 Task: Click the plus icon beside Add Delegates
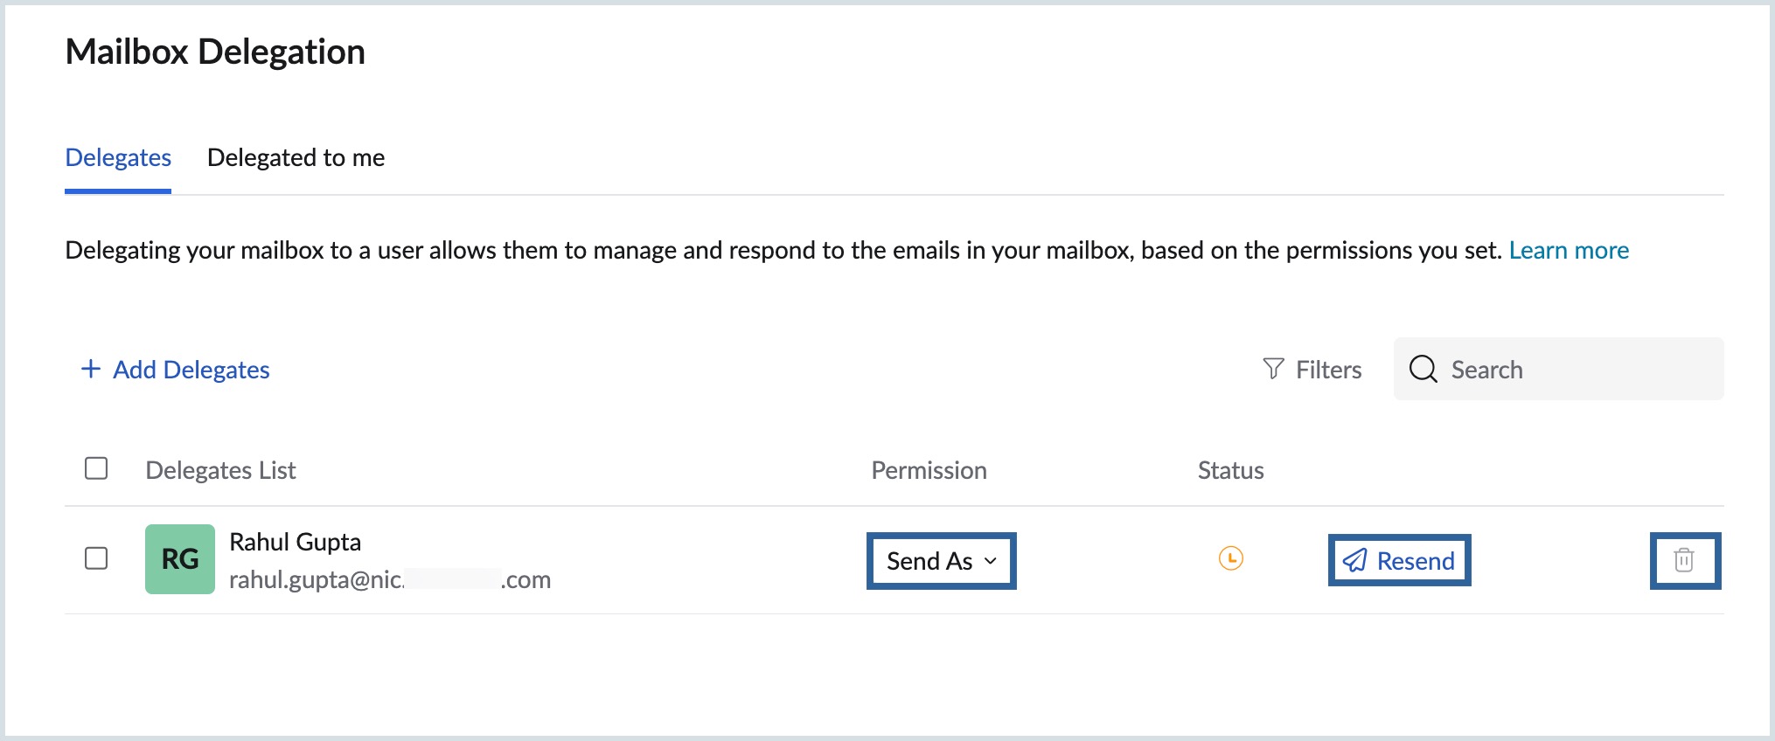(90, 369)
